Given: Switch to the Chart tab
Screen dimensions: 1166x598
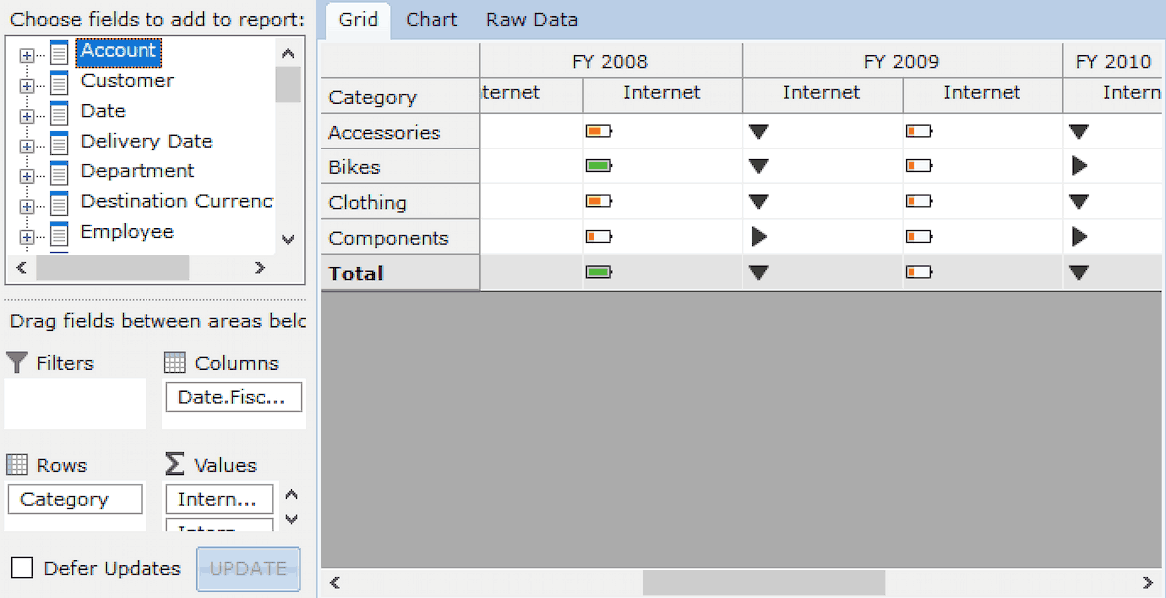Looking at the screenshot, I should [432, 20].
